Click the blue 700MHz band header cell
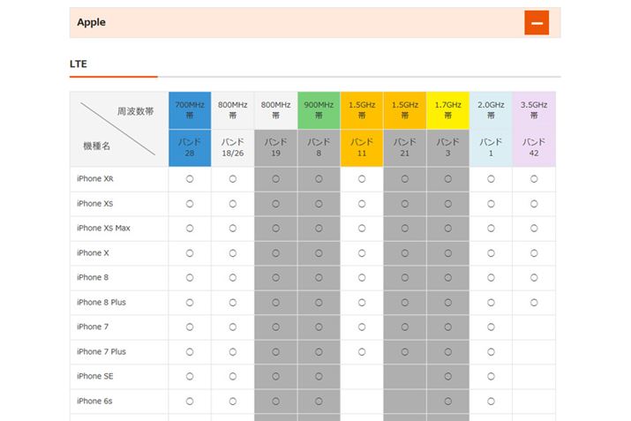Viewport: 631px width, 421px height. [190, 110]
